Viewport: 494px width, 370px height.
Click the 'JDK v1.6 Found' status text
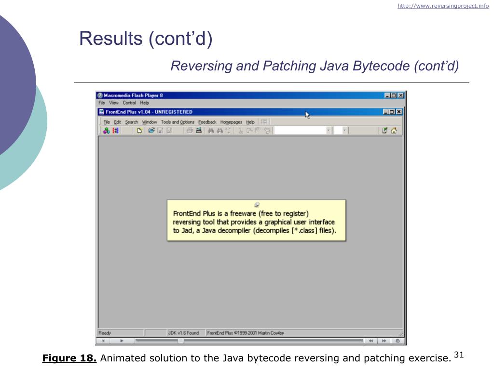pyautogui.click(x=183, y=333)
